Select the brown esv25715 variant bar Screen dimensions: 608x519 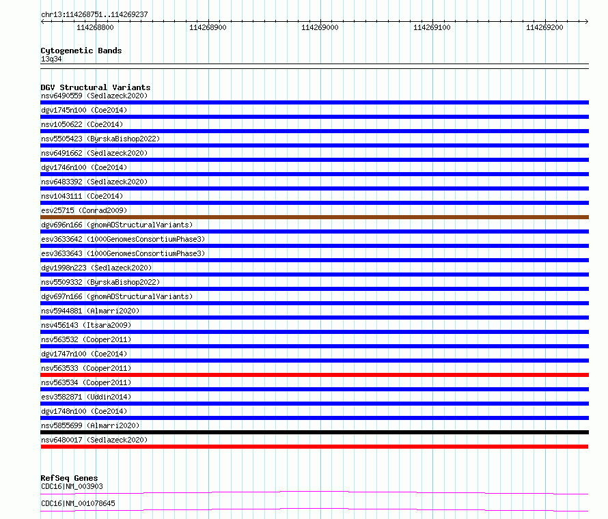[314, 217]
